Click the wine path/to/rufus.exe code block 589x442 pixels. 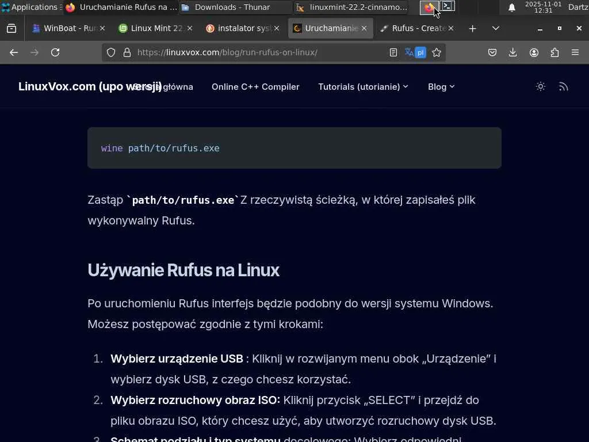[294, 148]
